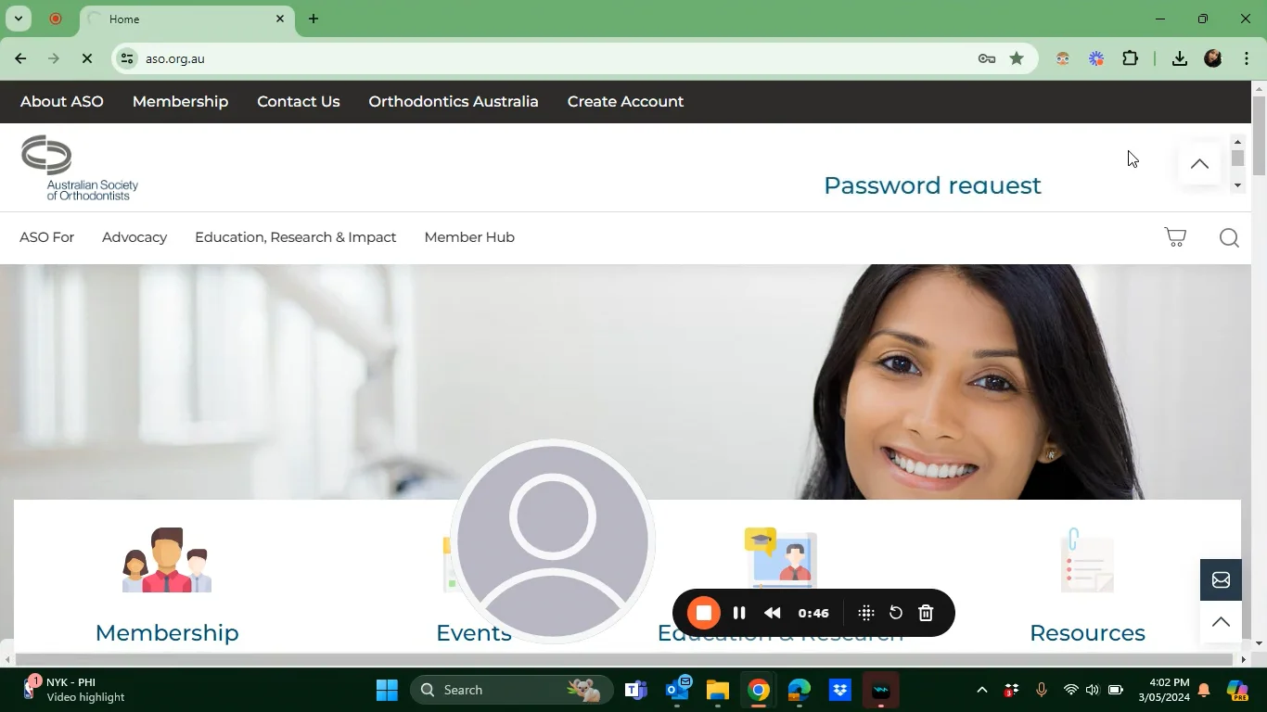Open File Explorer from taskbar
Image resolution: width=1267 pixels, height=712 pixels.
tap(718, 690)
